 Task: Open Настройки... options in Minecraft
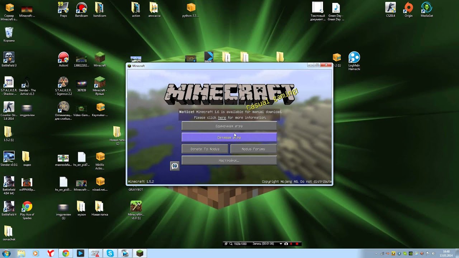coord(229,161)
